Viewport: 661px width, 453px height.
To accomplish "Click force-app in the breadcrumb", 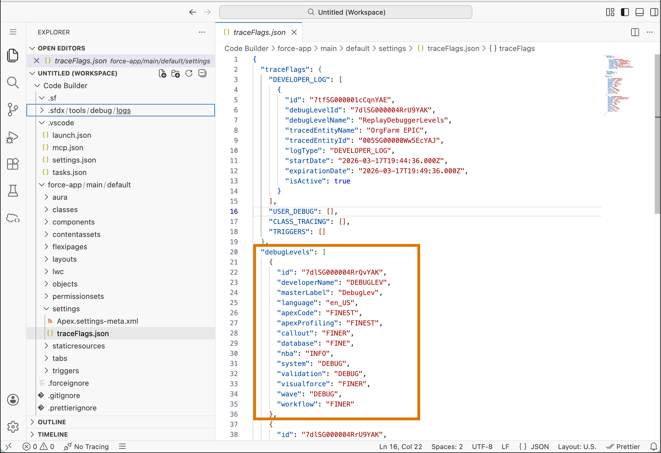I will tap(294, 49).
